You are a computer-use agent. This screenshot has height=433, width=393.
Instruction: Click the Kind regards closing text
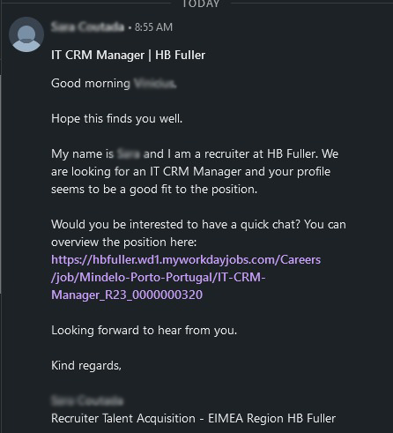point(86,366)
